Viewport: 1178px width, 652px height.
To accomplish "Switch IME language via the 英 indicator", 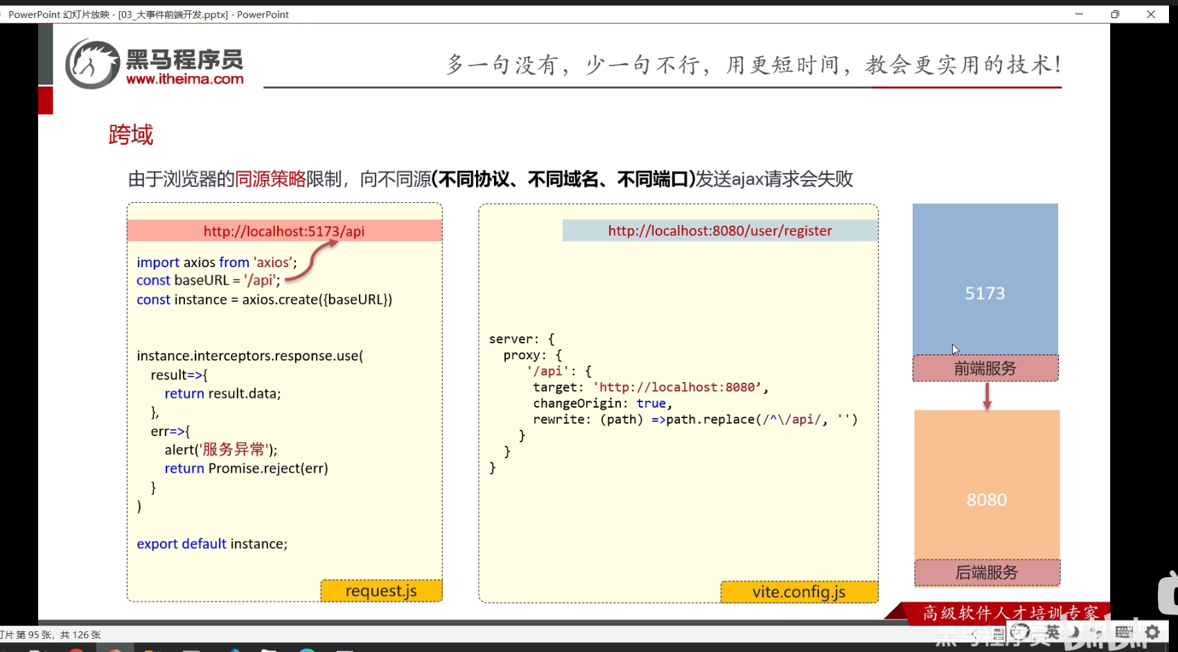I will (1053, 632).
